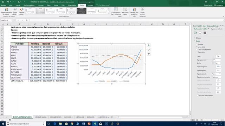Click the Ancho width field
This screenshot has width=225, height=126.
pyautogui.click(x=216, y=63)
